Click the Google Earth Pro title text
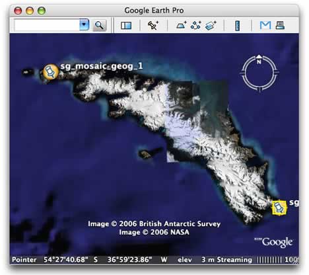Screen dimensions: 309x275 154,11
